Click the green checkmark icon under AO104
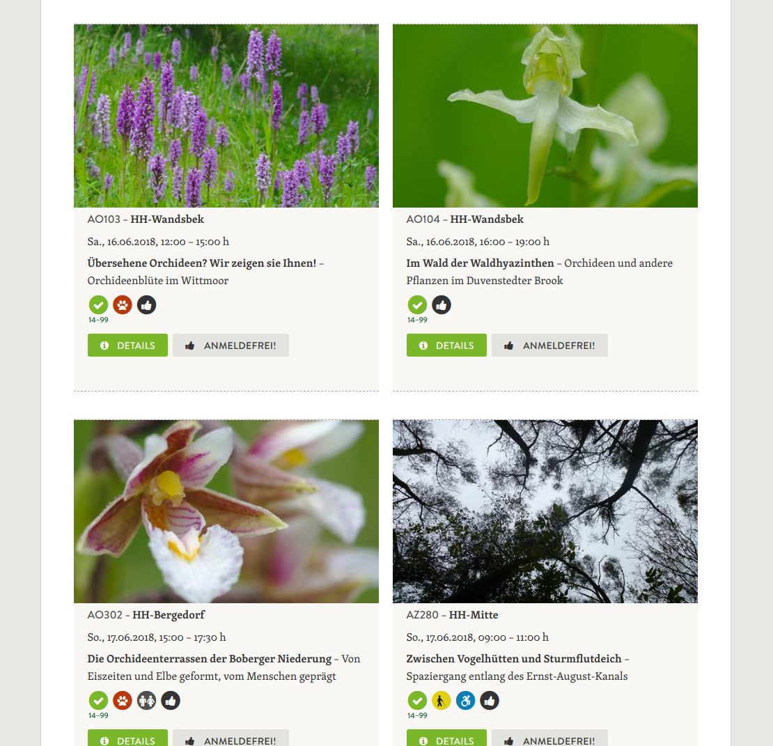773x746 pixels. click(x=418, y=304)
